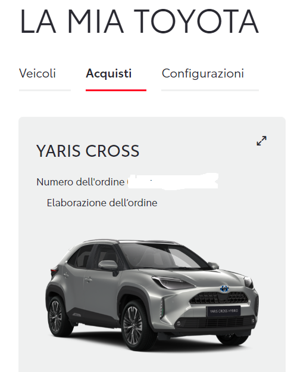Click the car's black front grille
The image size is (291, 372).
pos(219,297)
